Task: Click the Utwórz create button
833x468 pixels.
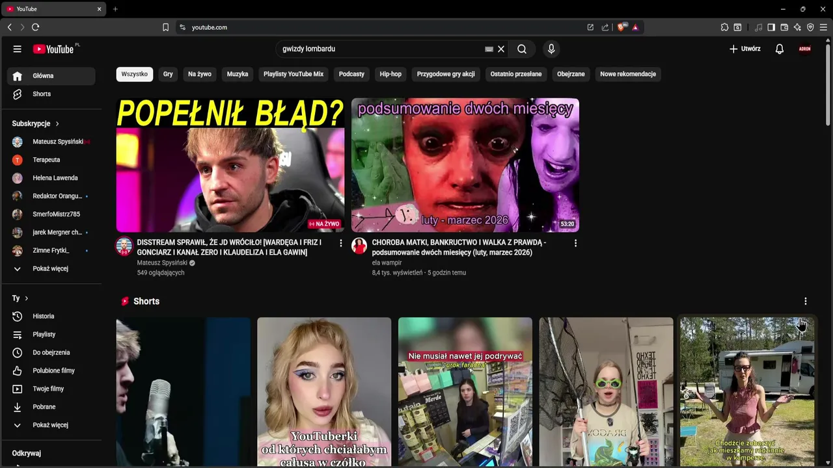Action: coord(744,49)
